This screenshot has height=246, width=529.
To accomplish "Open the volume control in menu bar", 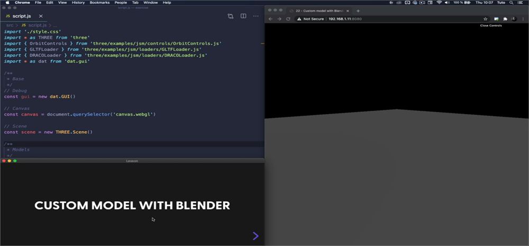I will [x=448, y=2].
